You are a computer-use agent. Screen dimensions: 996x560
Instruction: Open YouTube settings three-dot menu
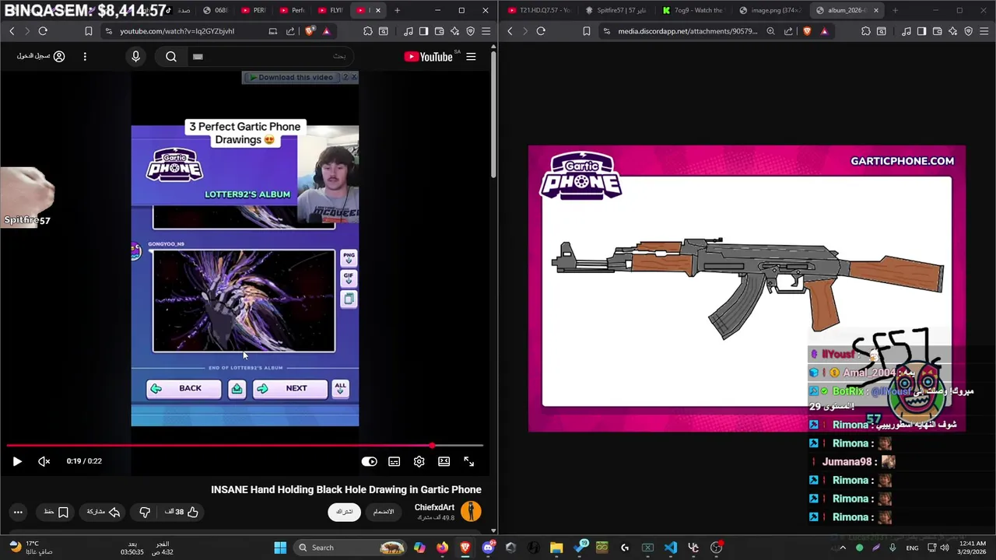85,57
